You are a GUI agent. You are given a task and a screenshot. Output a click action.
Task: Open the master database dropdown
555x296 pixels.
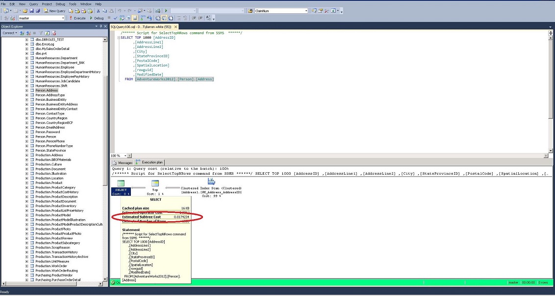tap(62, 18)
